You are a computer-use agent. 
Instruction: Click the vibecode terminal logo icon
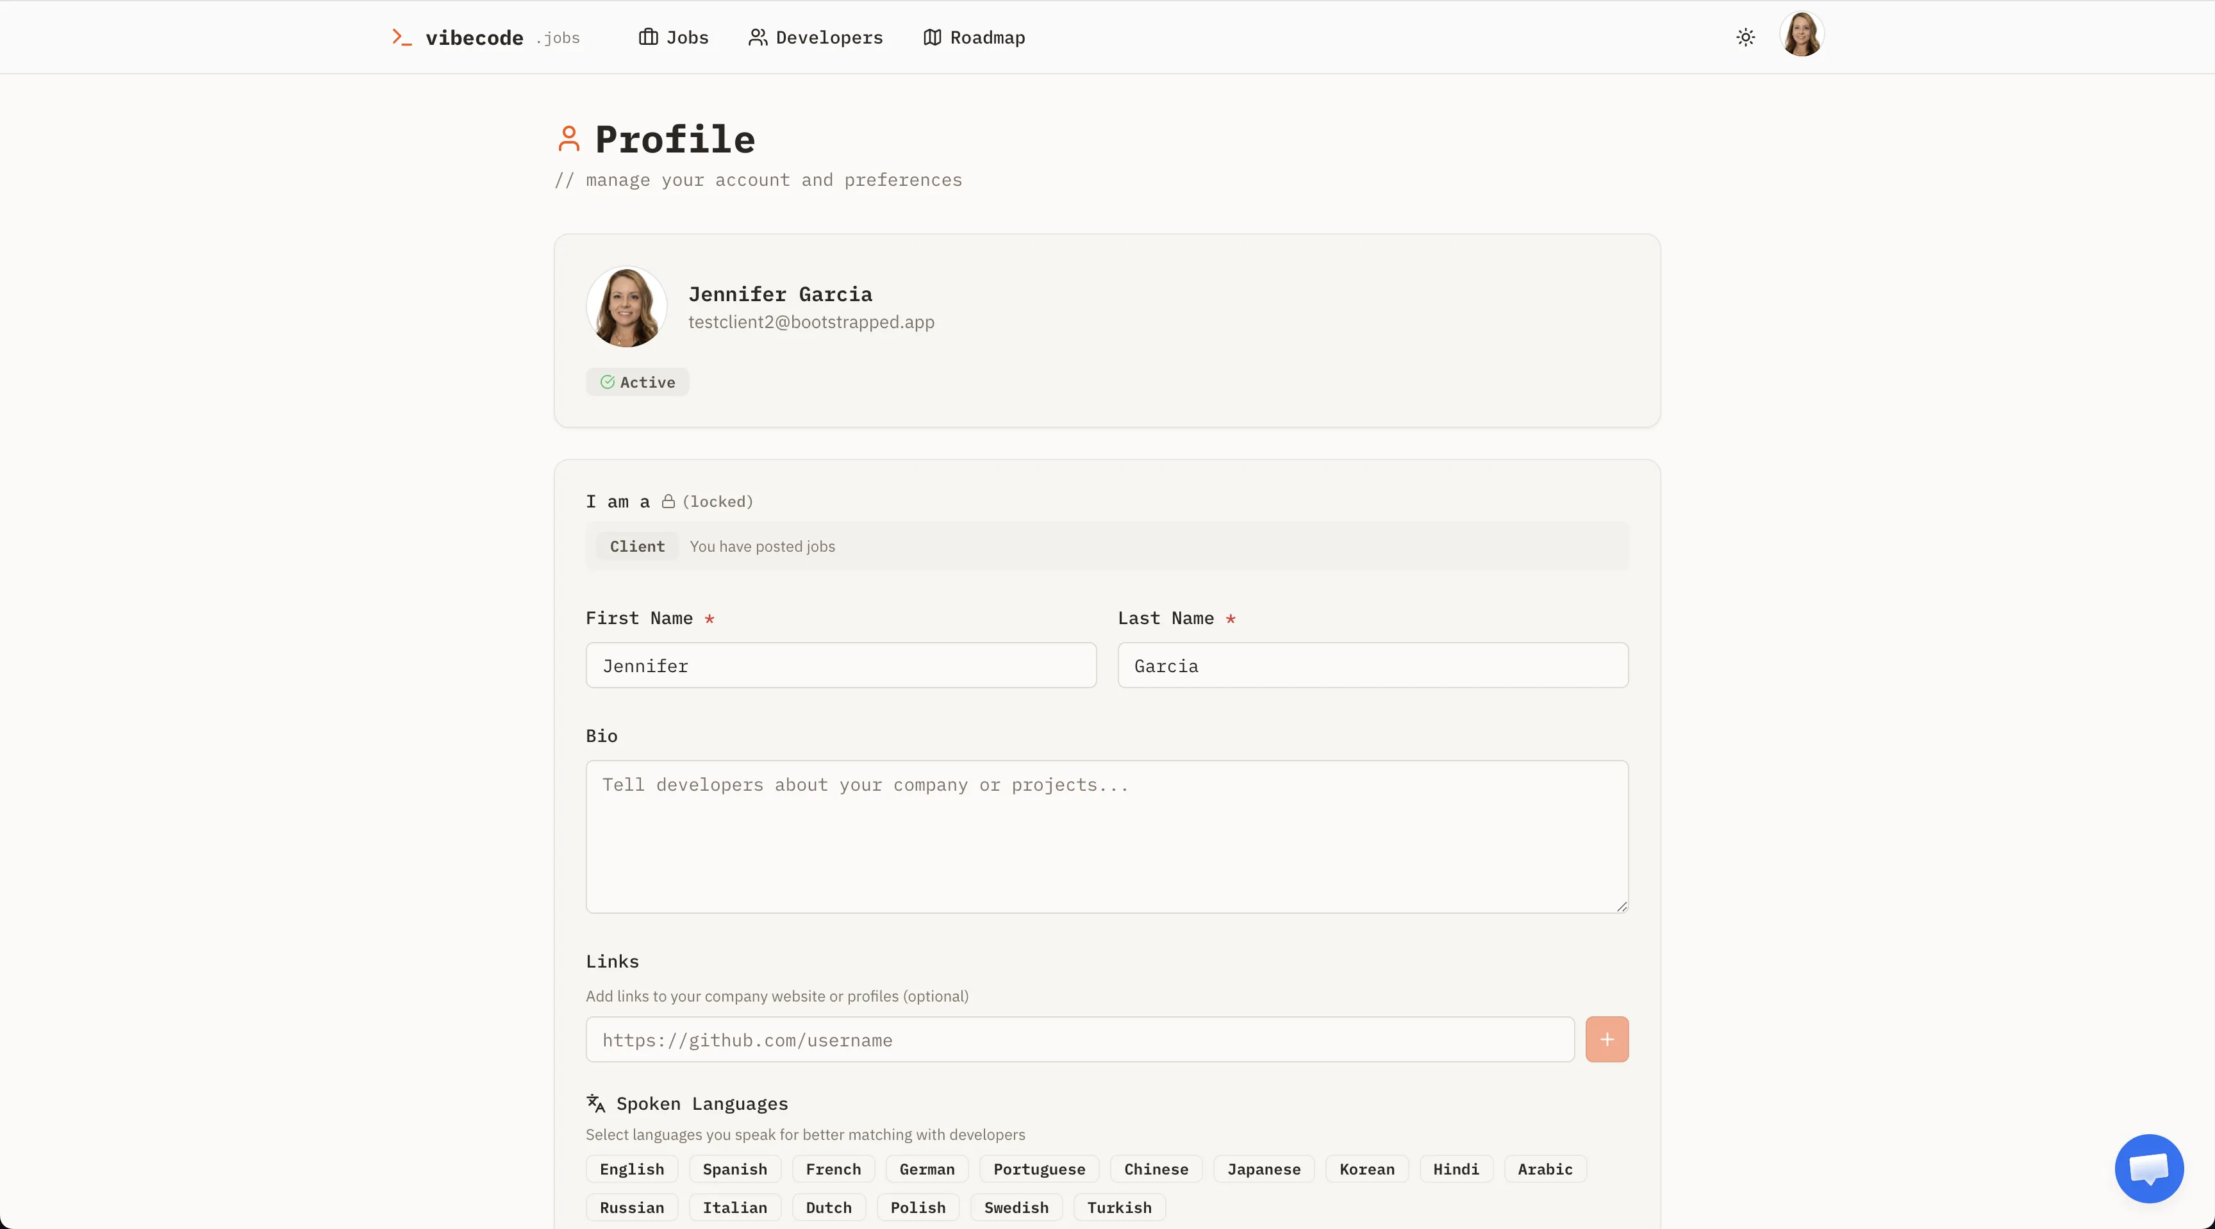(x=402, y=37)
